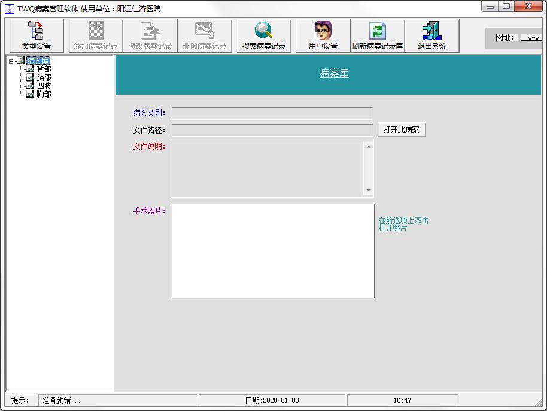Select 病案库 root node in tree
This screenshot has width=547, height=411.
tap(38, 61)
